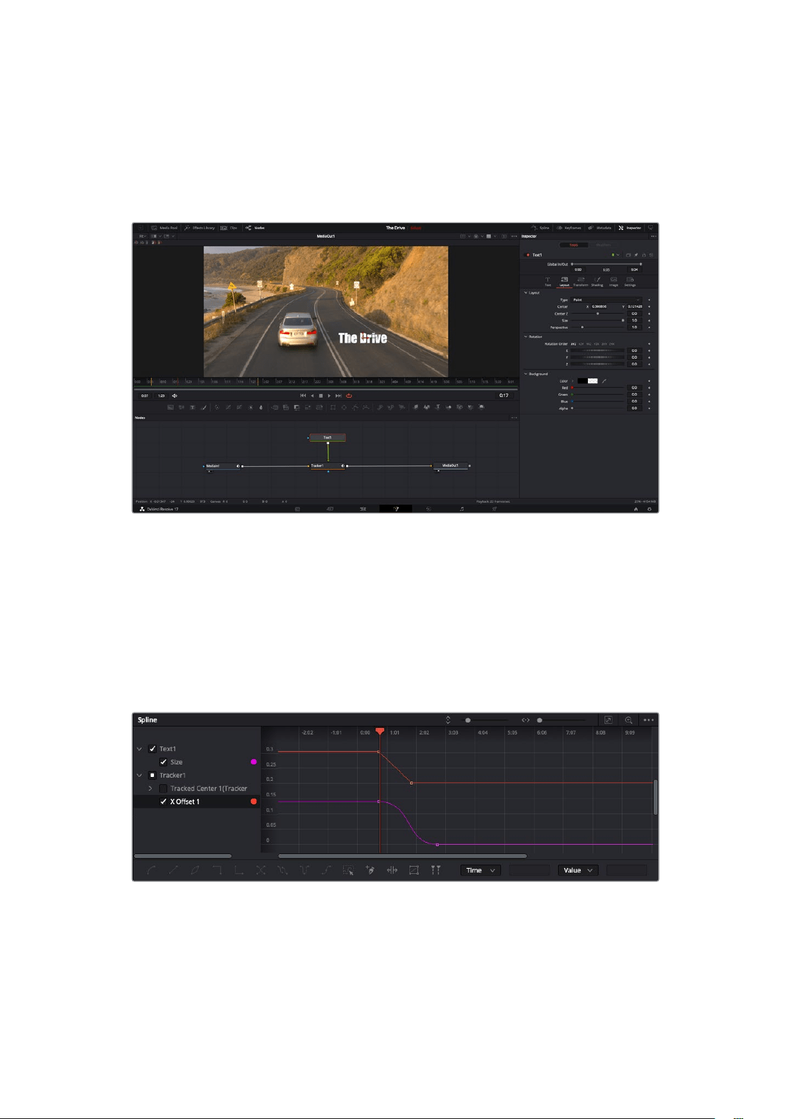
Task: Click the red X Offset 1 color dot
Action: [253, 802]
